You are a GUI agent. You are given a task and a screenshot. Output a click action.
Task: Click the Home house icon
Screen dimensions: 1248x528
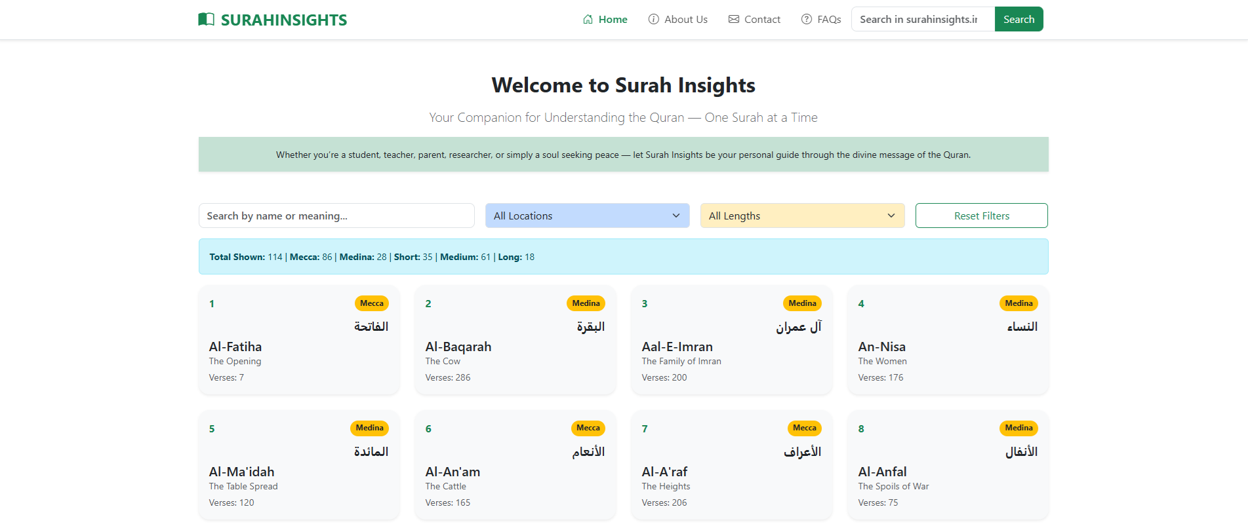click(588, 20)
